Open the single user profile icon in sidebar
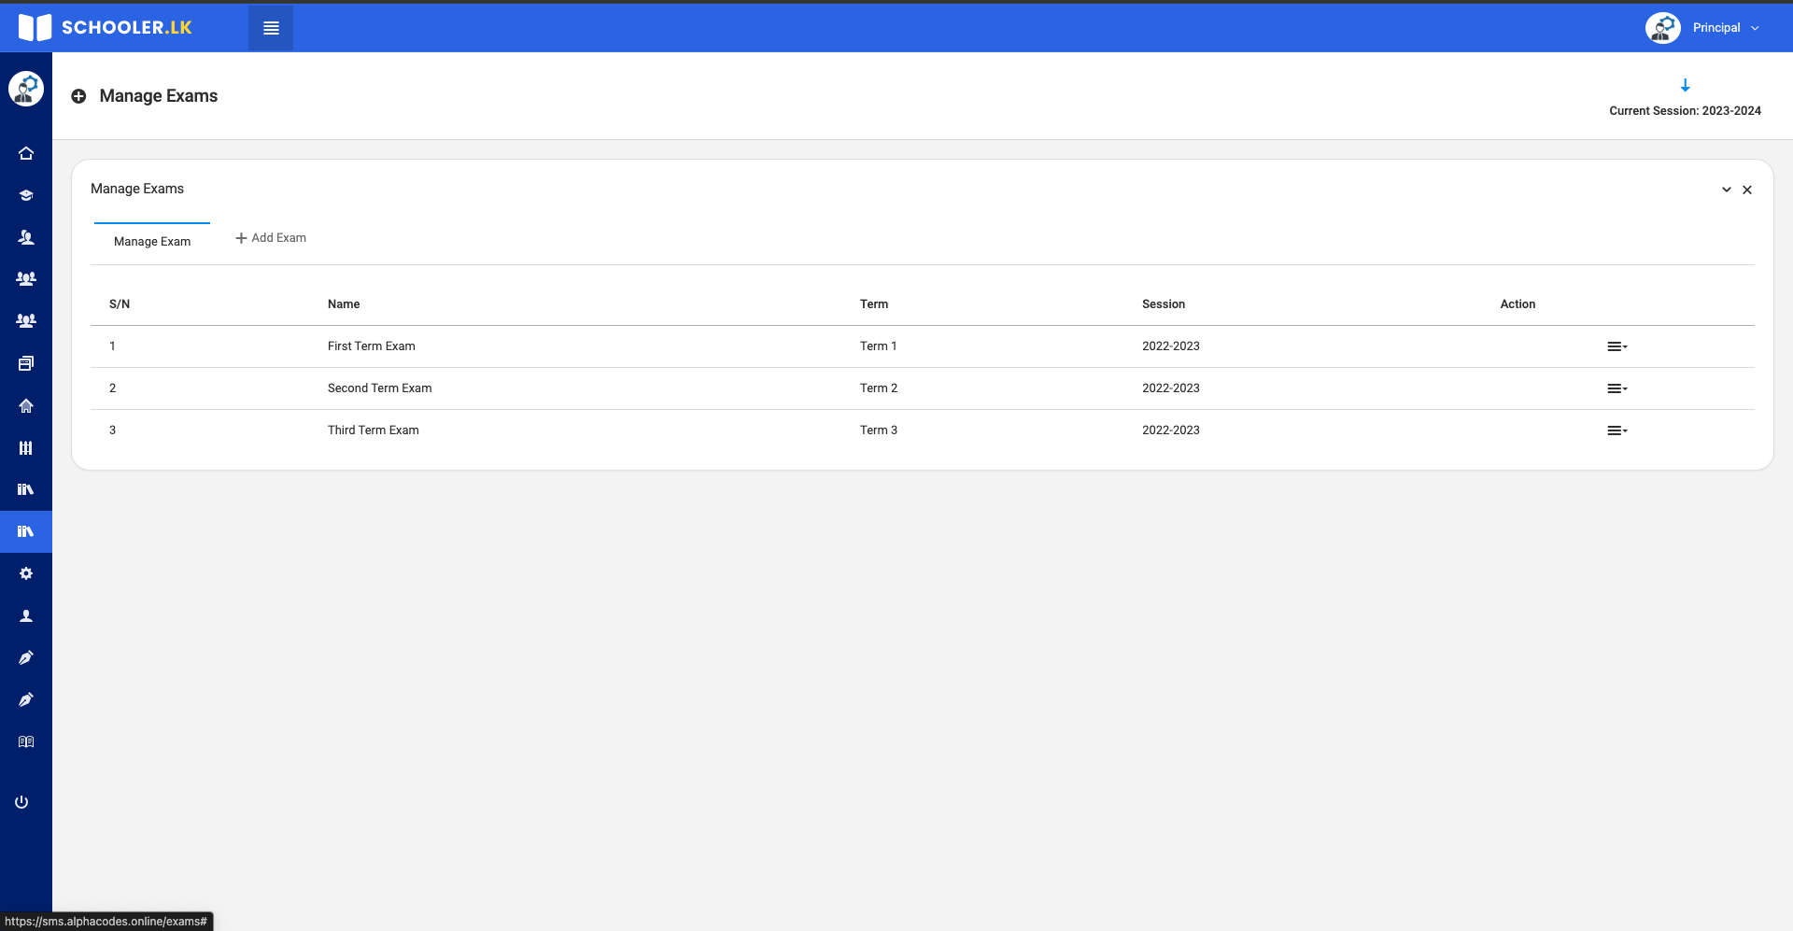This screenshot has width=1793, height=931. 26,616
